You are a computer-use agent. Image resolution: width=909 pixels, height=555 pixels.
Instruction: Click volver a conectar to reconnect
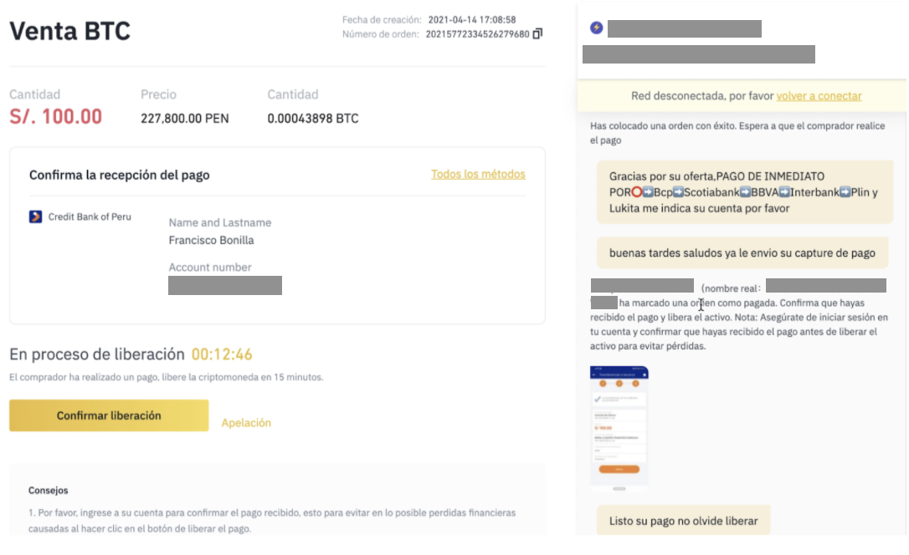pos(819,96)
